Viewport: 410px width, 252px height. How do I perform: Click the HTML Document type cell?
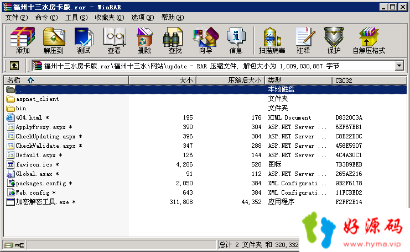tap(289, 118)
